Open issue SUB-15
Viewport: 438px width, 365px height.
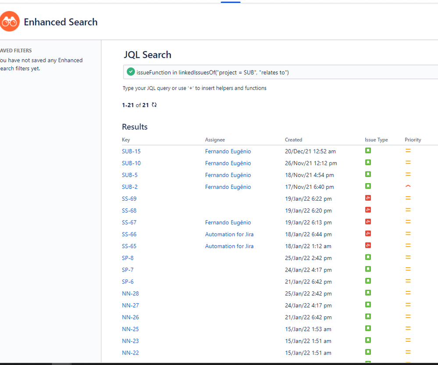(x=131, y=151)
